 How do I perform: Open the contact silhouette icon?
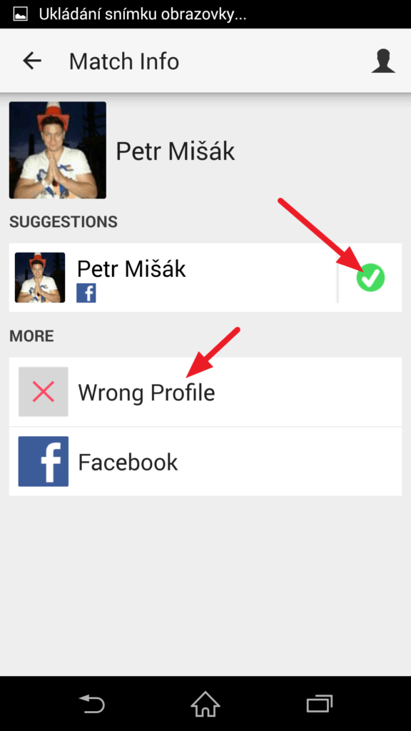[383, 61]
